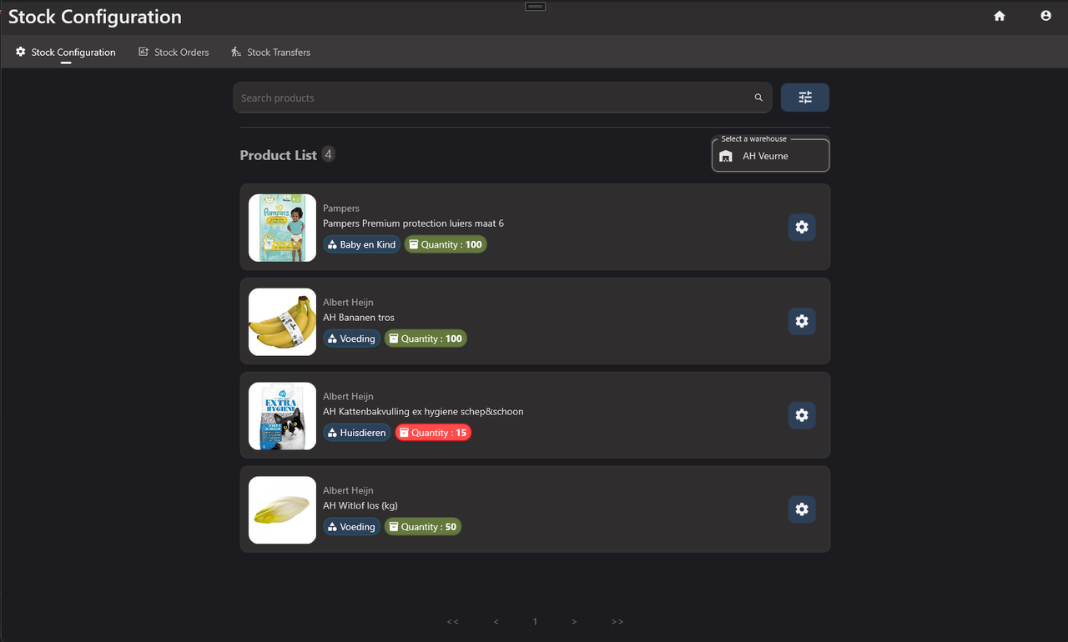The height and width of the screenshot is (642, 1068).
Task: Go to the first page of results
Action: pyautogui.click(x=452, y=622)
